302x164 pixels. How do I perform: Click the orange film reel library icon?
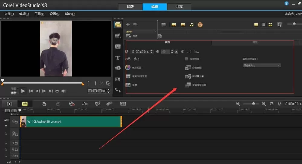[x=200, y=25]
